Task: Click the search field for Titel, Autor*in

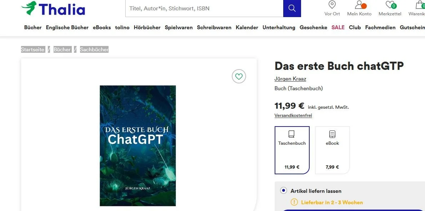Action: [x=204, y=9]
